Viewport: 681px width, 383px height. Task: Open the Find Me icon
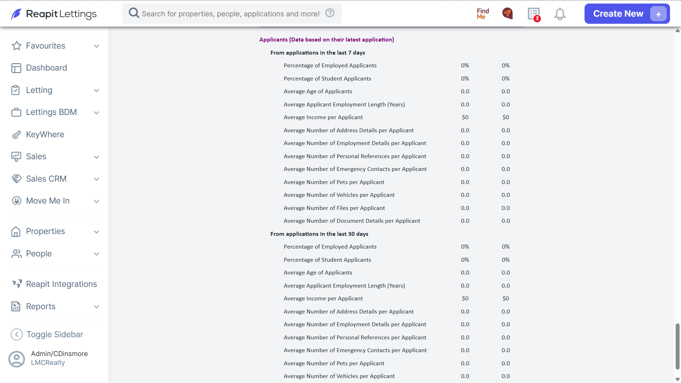483,14
